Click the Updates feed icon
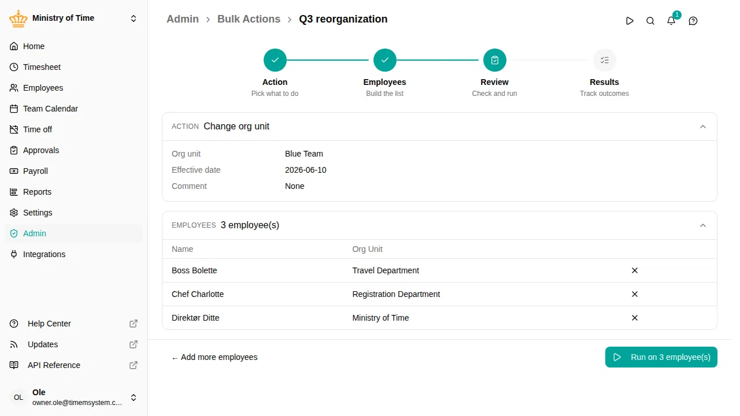The image size is (740, 416). [x=14, y=344]
